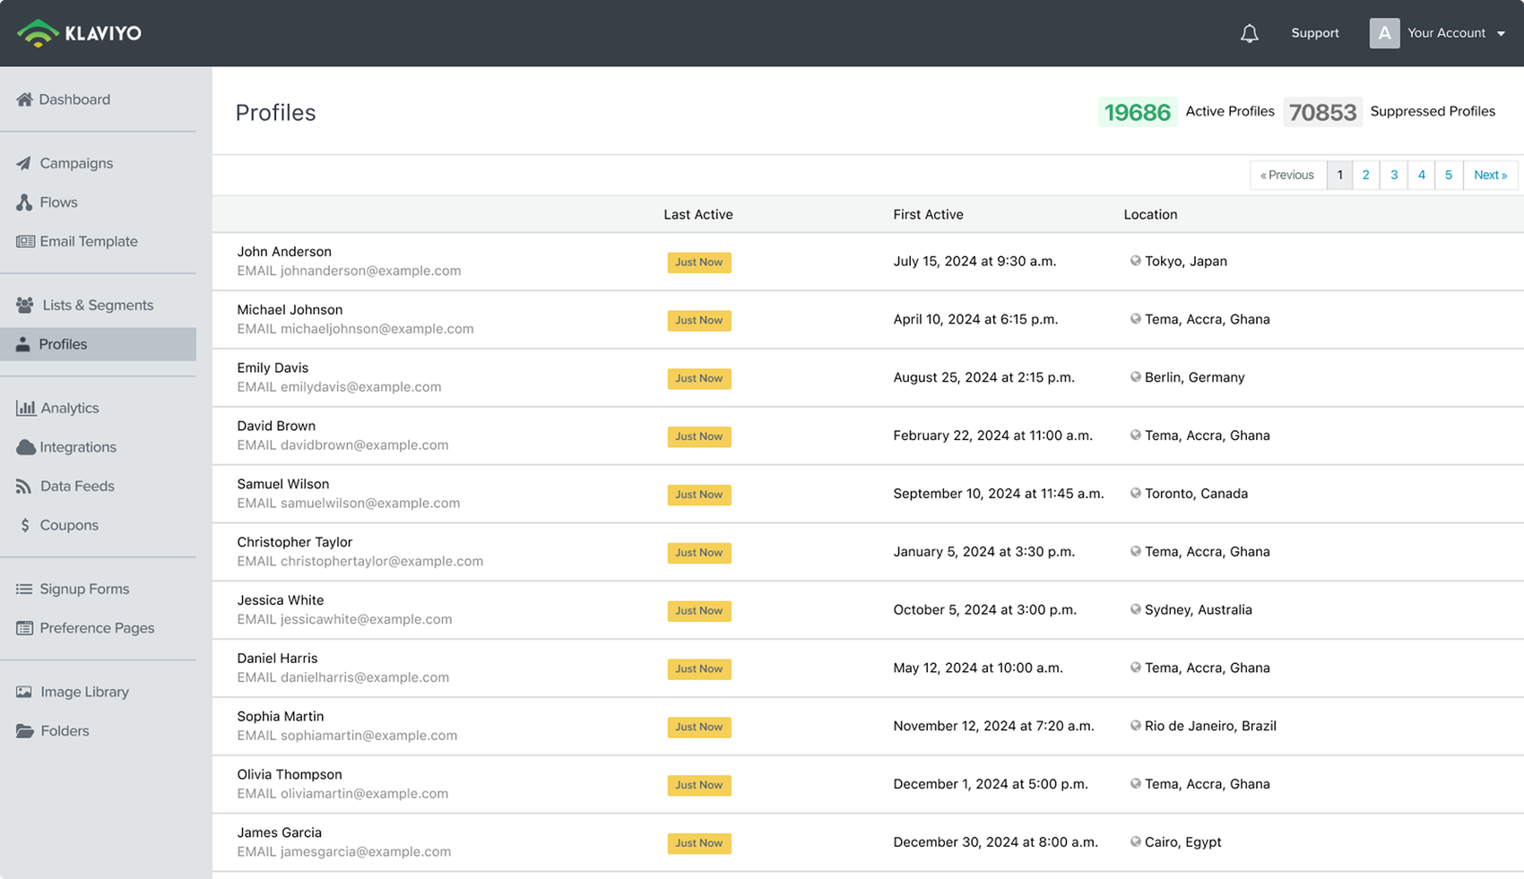Open John Anderson's profile
Screen dimensions: 1524x879
tap(284, 252)
